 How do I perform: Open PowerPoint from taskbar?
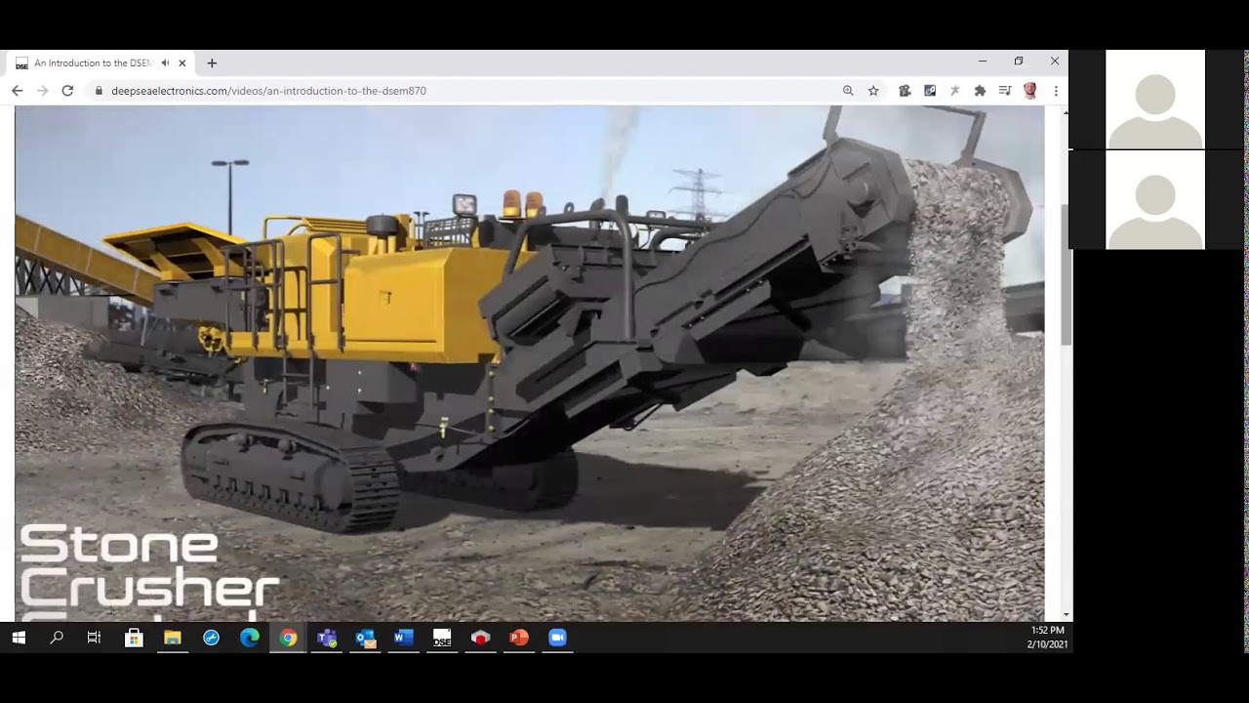pos(519,638)
